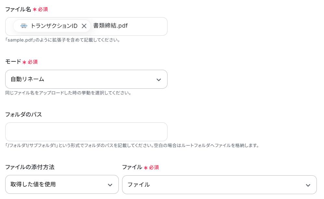
Task: Click the chevron arrow in モード dropdown
Action: tap(158, 80)
